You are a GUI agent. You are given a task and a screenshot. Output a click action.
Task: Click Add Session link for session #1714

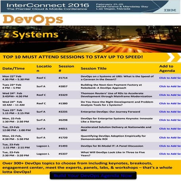170,78
